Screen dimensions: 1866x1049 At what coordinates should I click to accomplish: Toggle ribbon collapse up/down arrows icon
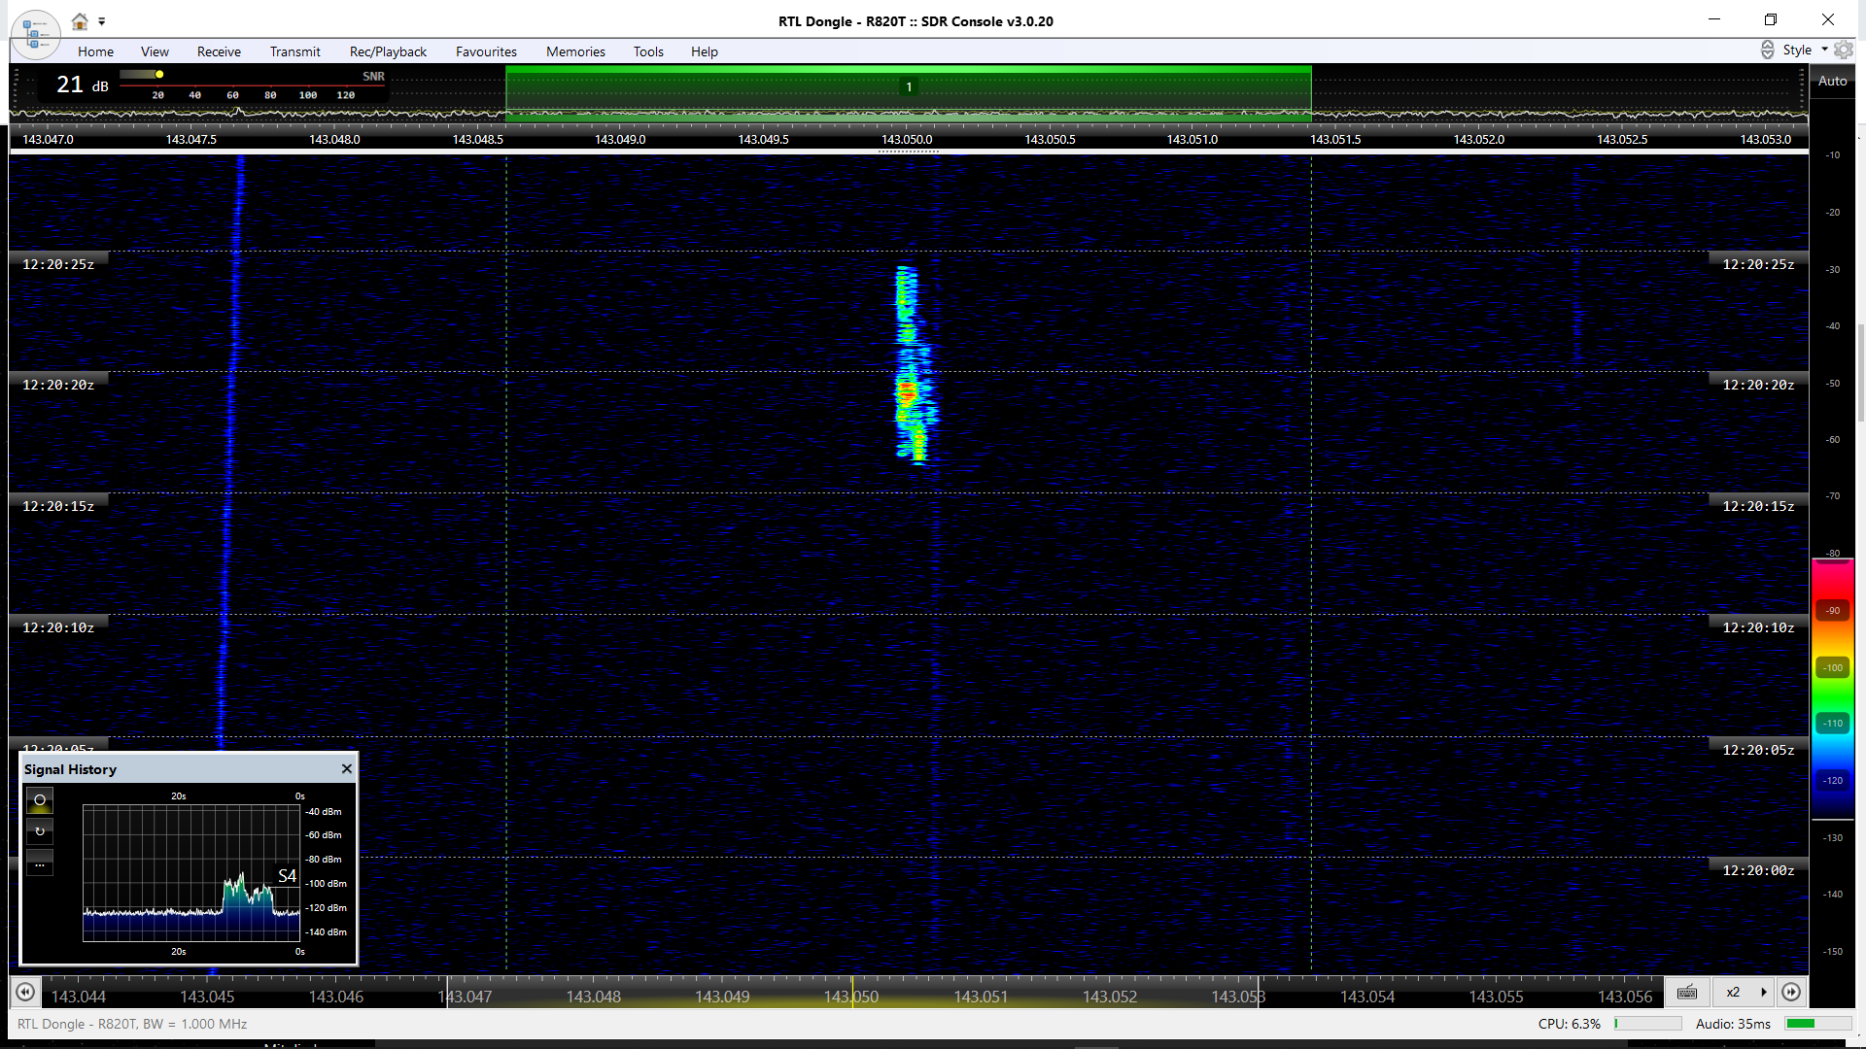tap(1767, 50)
